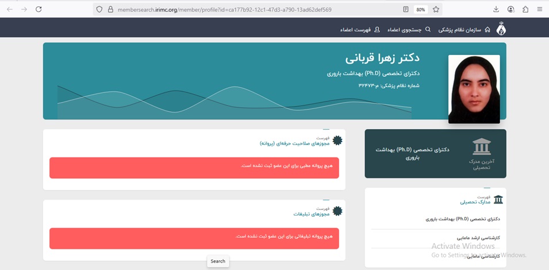Click the IRIMC logo in the header
This screenshot has height=270, width=549.
tap(501, 29)
